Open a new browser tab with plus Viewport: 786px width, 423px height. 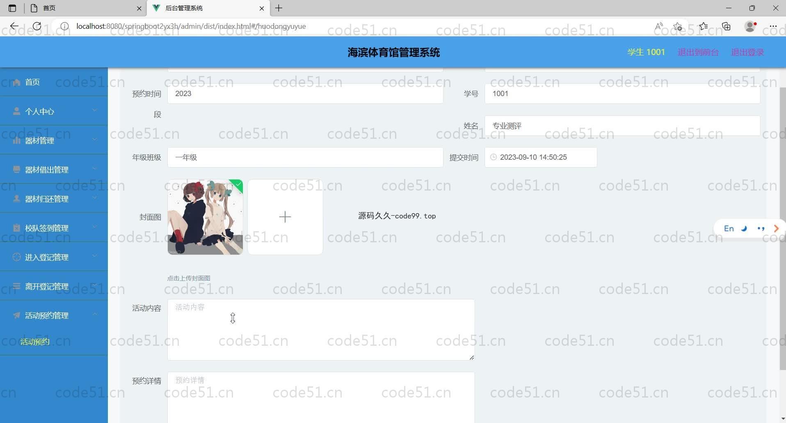[279, 8]
